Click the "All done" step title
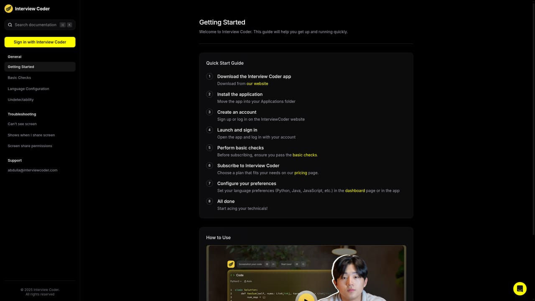The height and width of the screenshot is (301, 535). 226,202
